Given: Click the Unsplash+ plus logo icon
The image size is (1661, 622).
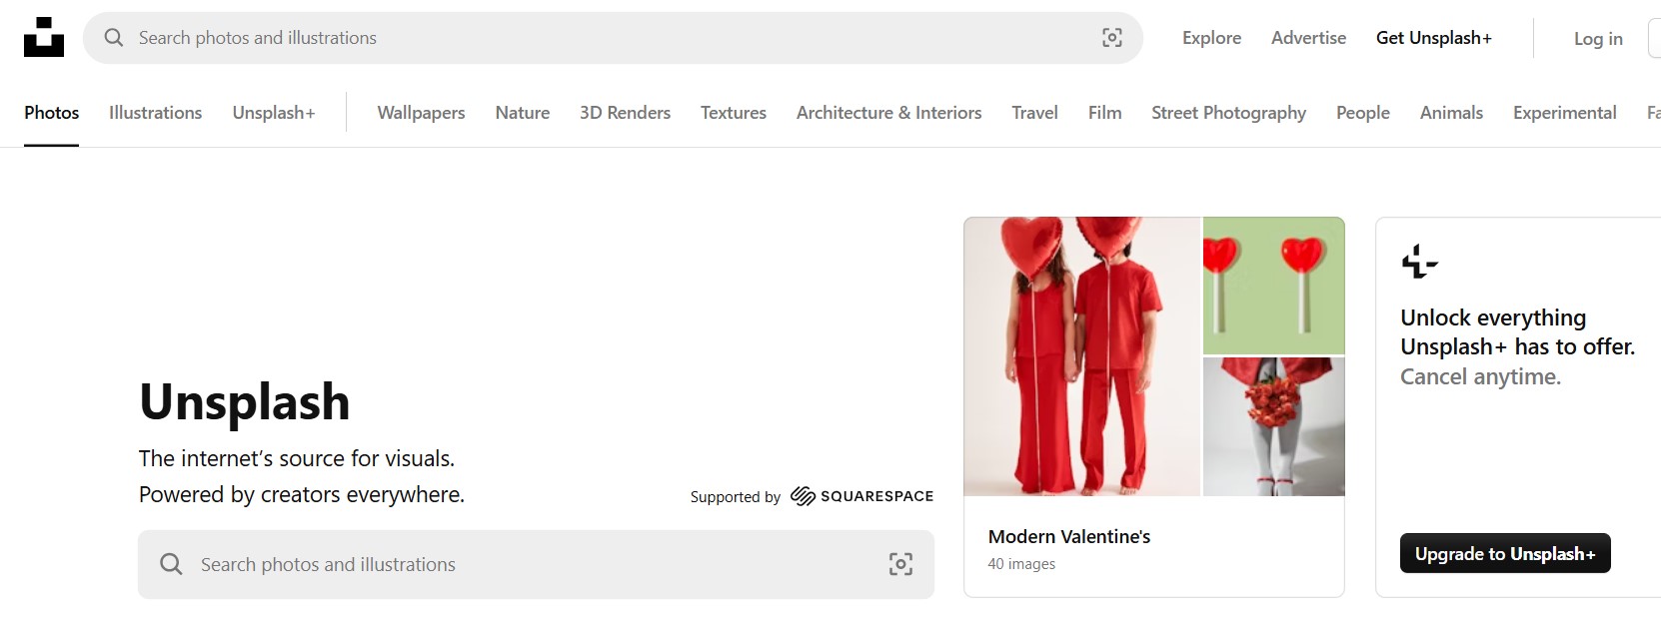Looking at the screenshot, I should [1419, 262].
